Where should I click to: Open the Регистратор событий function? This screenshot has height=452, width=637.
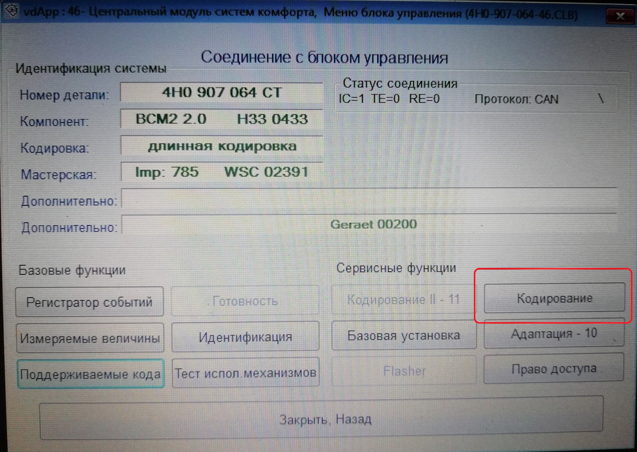pos(90,301)
